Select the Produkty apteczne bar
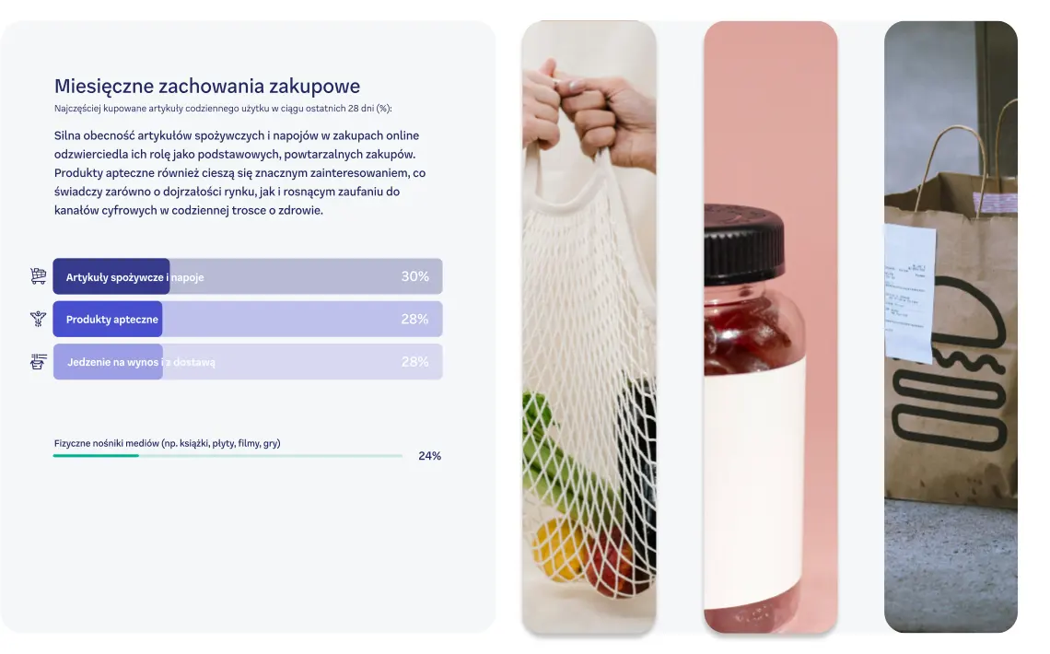Image resolution: width=1050 pixels, height=654 pixels. [x=248, y=319]
